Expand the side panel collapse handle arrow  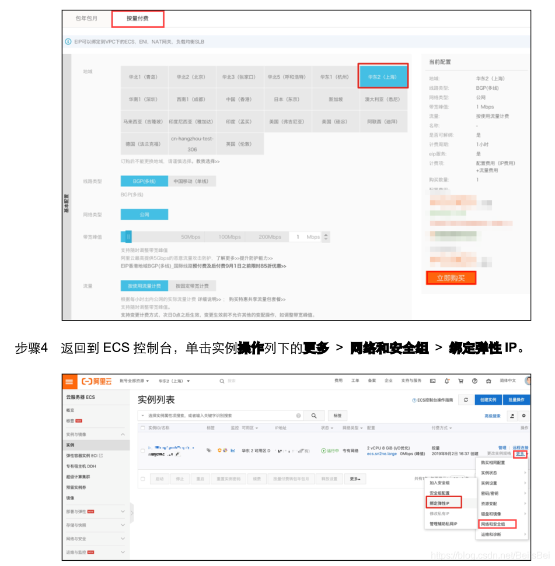click(132, 512)
